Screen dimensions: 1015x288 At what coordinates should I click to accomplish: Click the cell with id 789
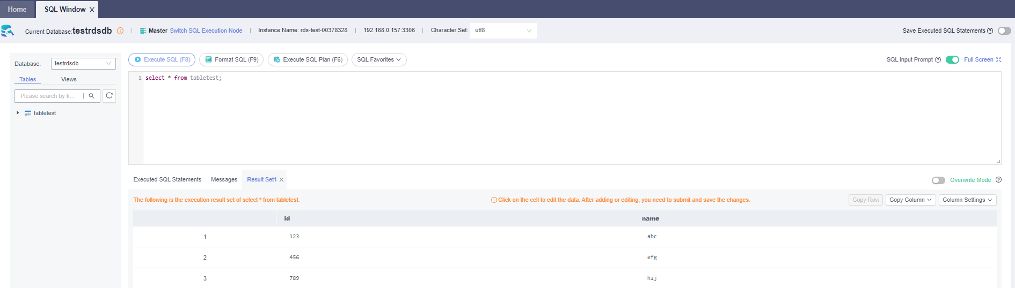(294, 278)
